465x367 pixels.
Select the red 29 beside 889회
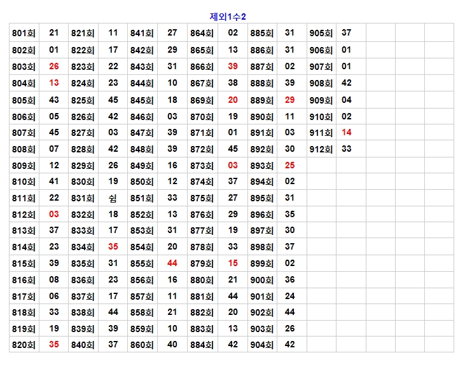click(290, 100)
